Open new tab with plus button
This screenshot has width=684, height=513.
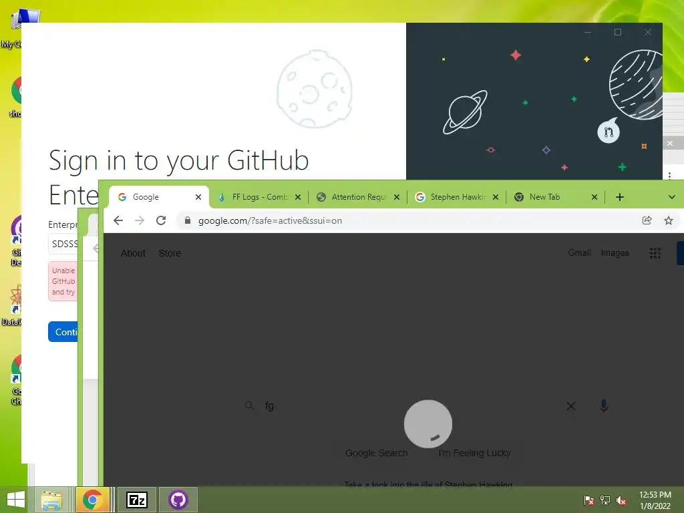point(619,197)
